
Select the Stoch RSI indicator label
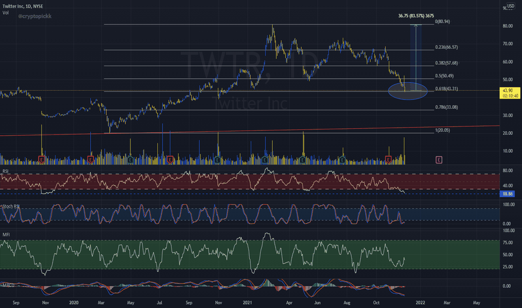pos(11,207)
